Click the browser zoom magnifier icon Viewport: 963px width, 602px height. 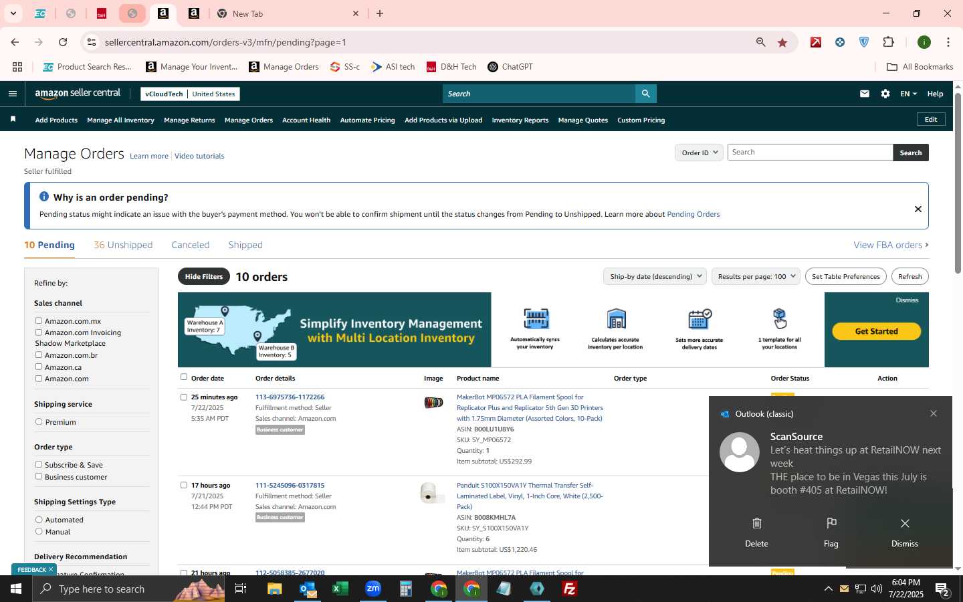(760, 42)
